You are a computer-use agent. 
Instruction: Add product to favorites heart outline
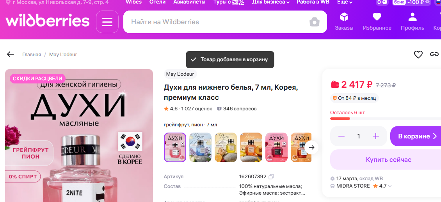click(x=418, y=54)
